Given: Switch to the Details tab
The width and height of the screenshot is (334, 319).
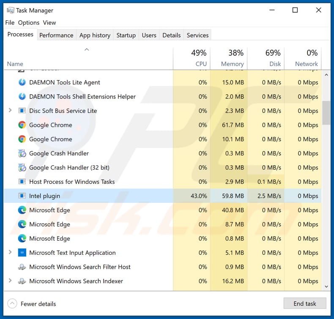Looking at the screenshot, I should click(x=172, y=35).
